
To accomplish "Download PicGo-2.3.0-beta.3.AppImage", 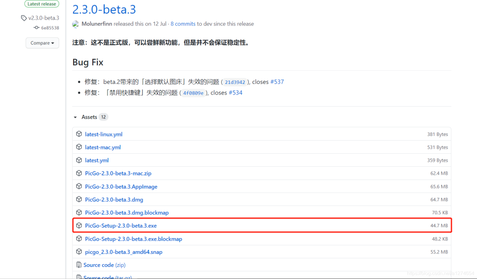I will (x=121, y=186).
